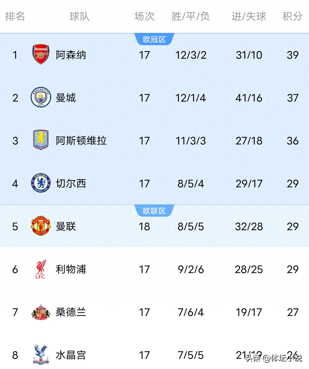Click the Manchester City club badge
The image size is (309, 369).
coord(41,97)
